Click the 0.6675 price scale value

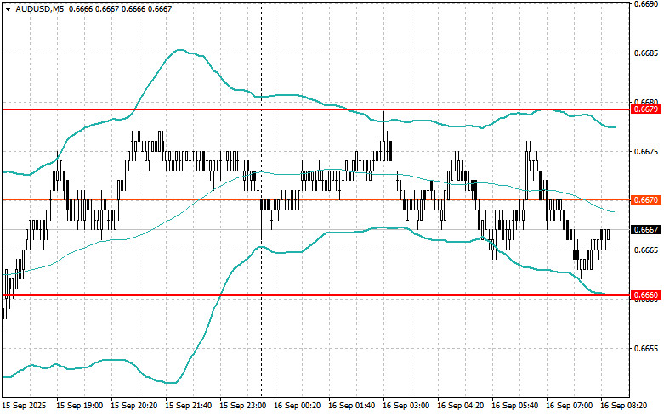point(646,152)
